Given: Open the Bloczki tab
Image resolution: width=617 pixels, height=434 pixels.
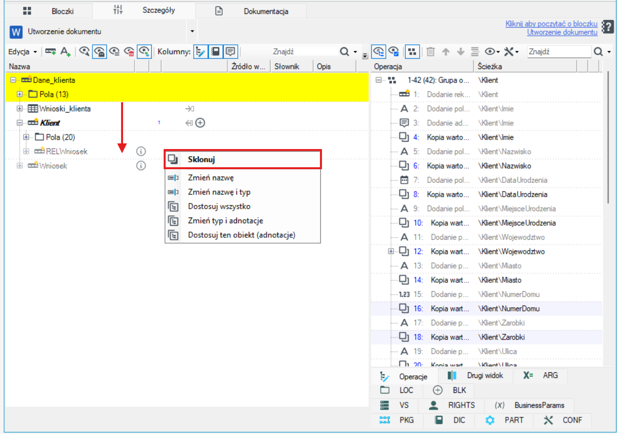Looking at the screenshot, I should (49, 11).
